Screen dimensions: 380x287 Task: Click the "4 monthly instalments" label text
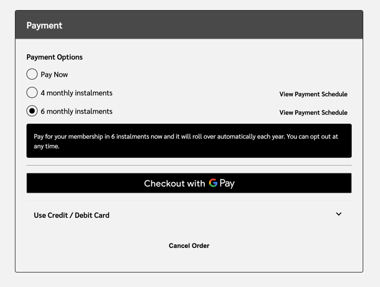pos(77,93)
